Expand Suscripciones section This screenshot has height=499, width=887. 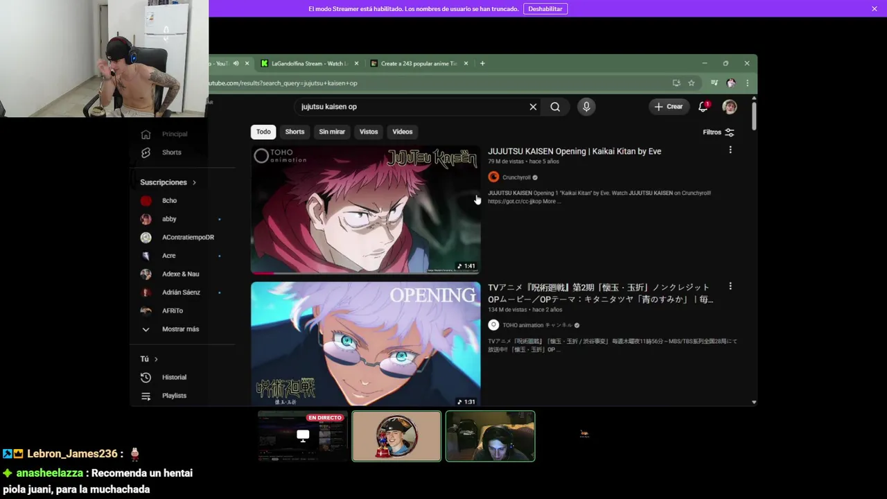click(x=168, y=182)
